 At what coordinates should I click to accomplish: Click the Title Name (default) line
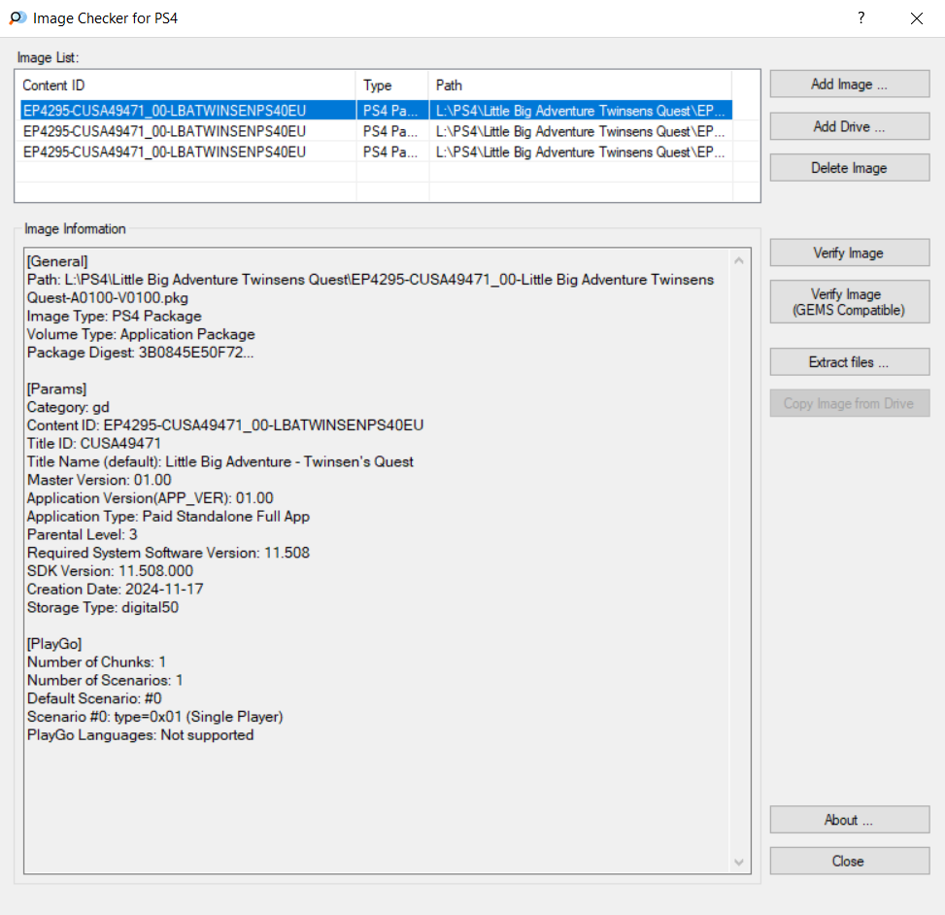pyautogui.click(x=219, y=461)
